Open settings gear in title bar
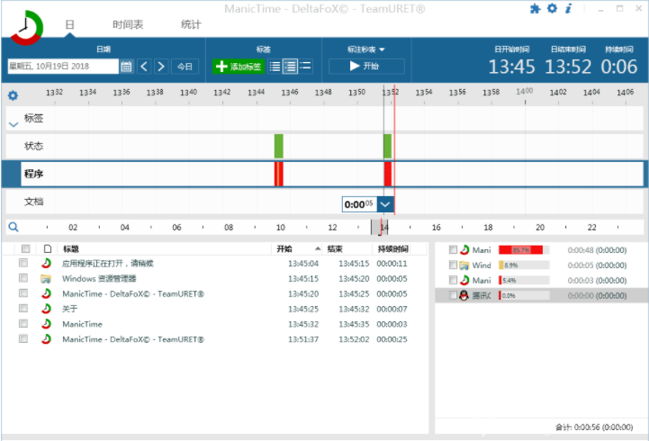 click(552, 9)
